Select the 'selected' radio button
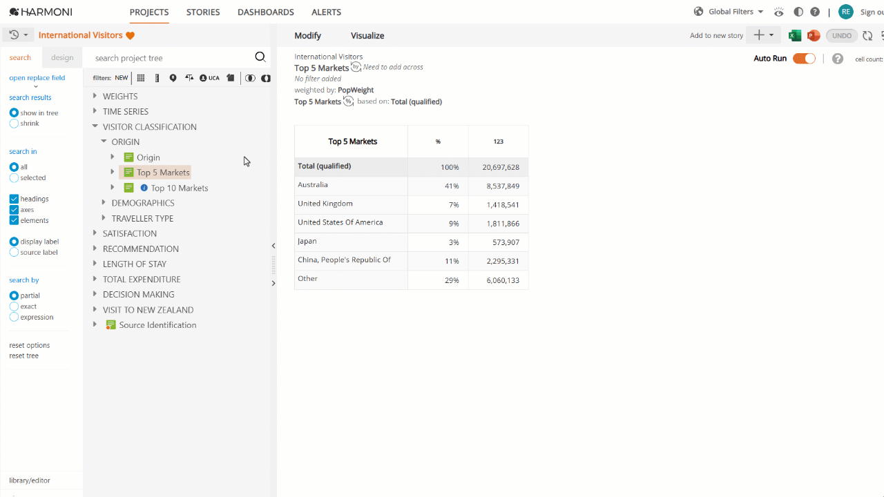 tap(14, 178)
